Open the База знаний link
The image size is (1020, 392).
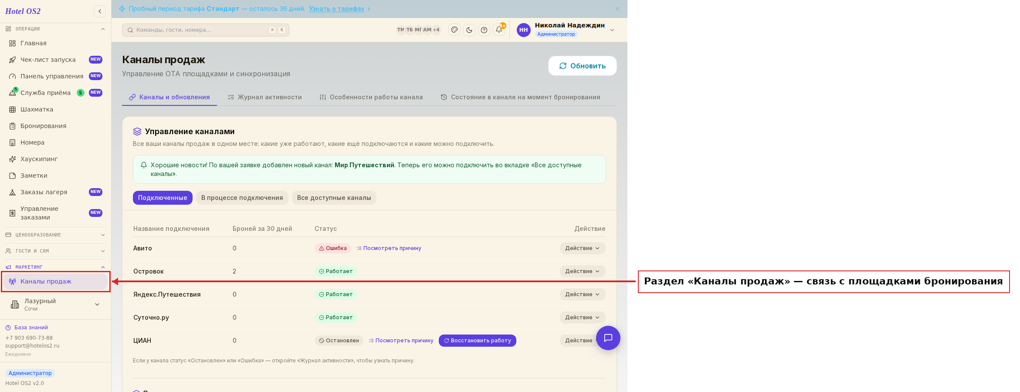tap(27, 328)
